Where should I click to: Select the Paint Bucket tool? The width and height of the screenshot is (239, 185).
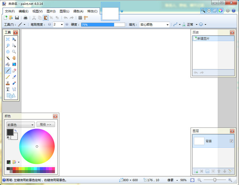point(8,64)
